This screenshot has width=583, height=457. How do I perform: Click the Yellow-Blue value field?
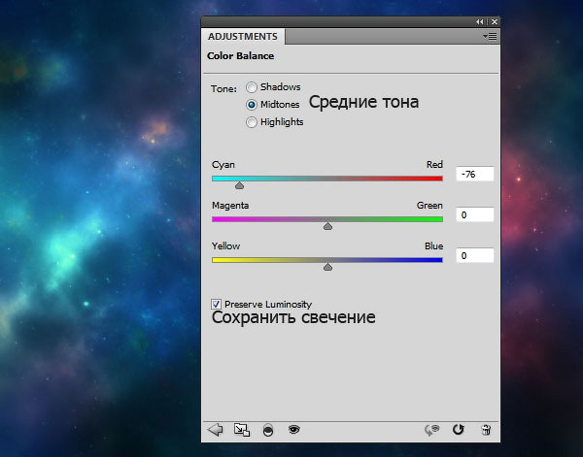click(x=475, y=255)
